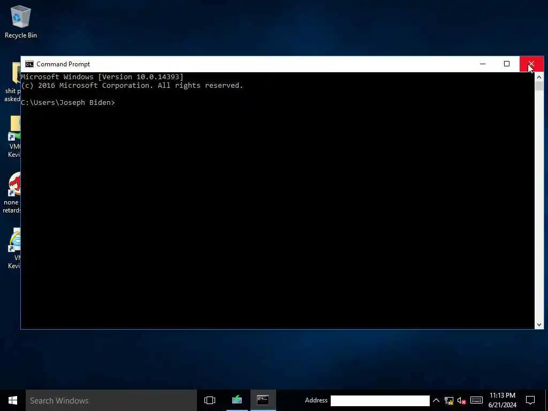Open the network status tray icon

(449, 400)
